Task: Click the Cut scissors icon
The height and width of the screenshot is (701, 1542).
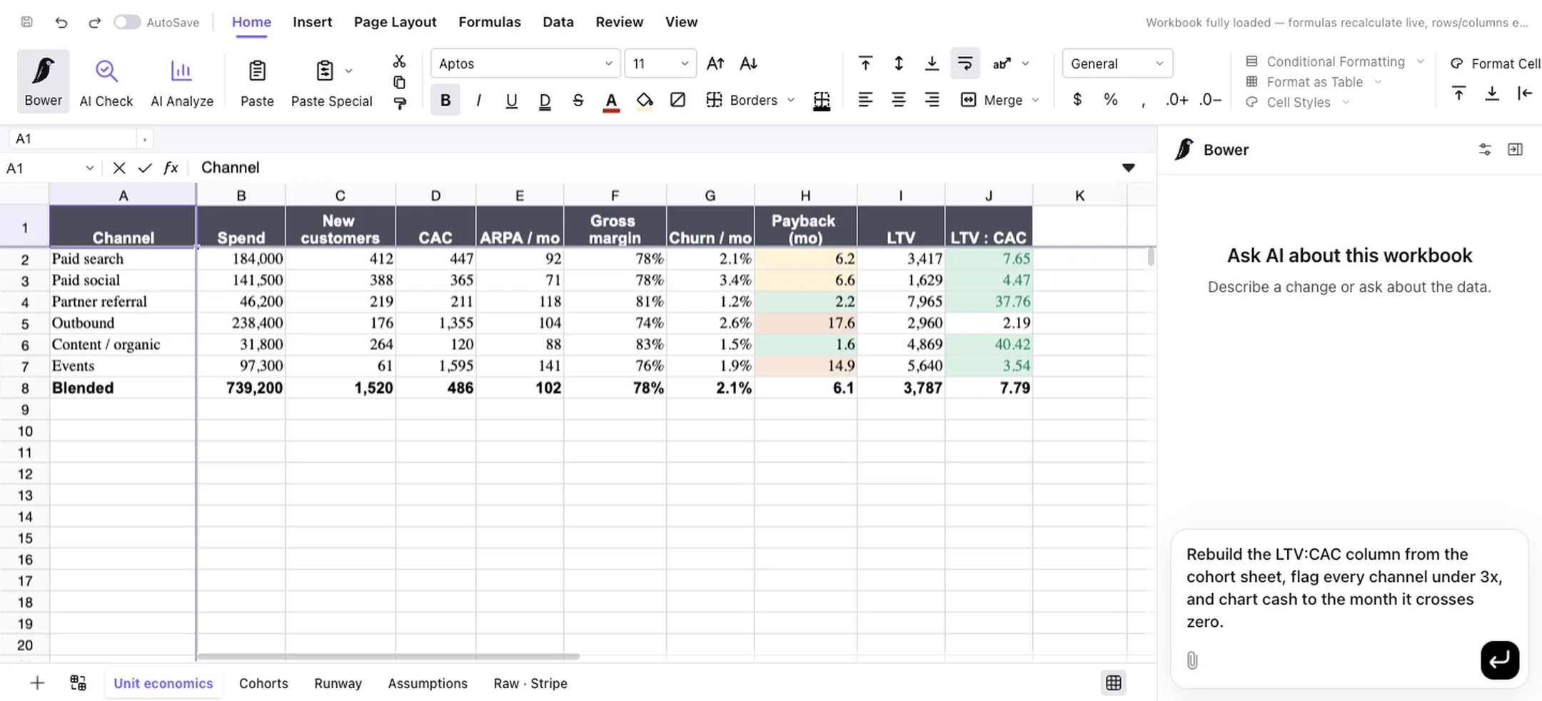Action: (x=400, y=61)
